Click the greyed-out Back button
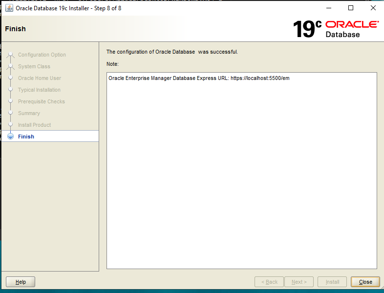Screen dimensions: 384x293 click(269, 282)
